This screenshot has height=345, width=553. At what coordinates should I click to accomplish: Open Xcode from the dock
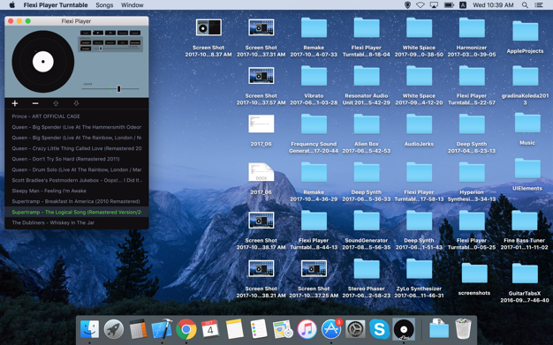pyautogui.click(x=163, y=329)
